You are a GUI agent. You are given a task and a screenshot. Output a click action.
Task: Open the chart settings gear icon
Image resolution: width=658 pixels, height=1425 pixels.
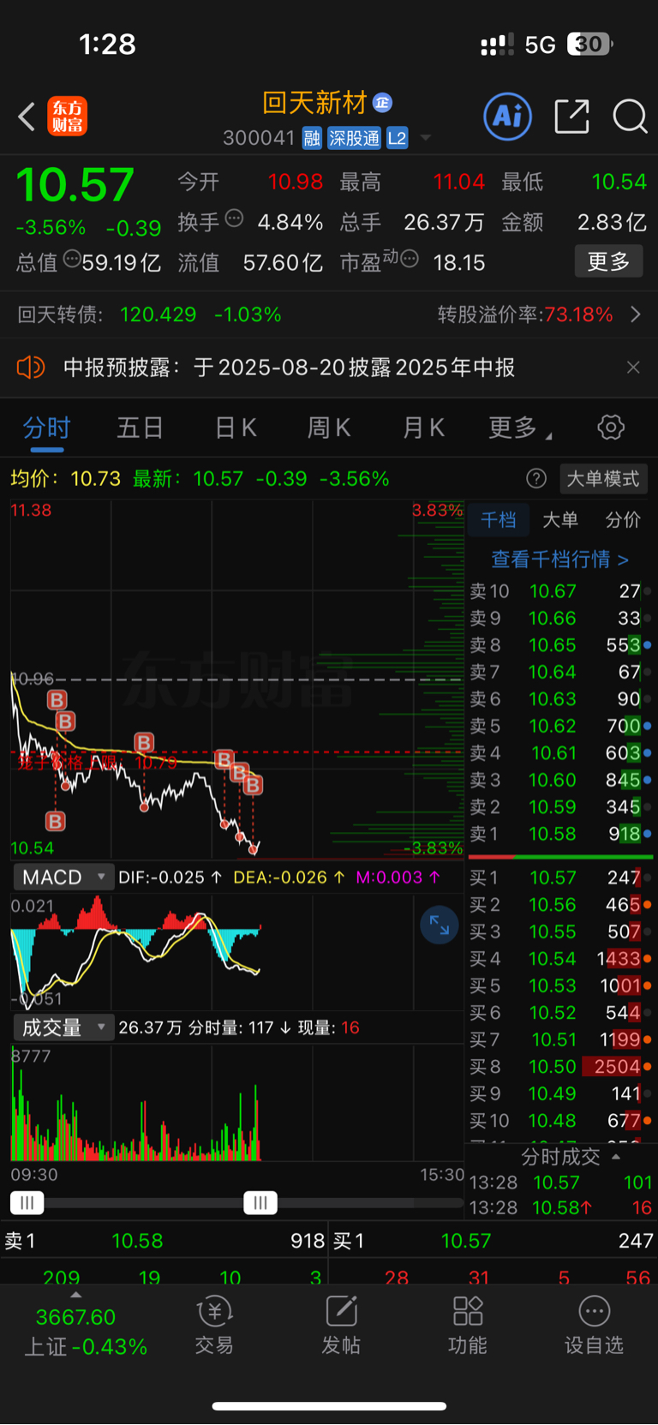coord(611,427)
